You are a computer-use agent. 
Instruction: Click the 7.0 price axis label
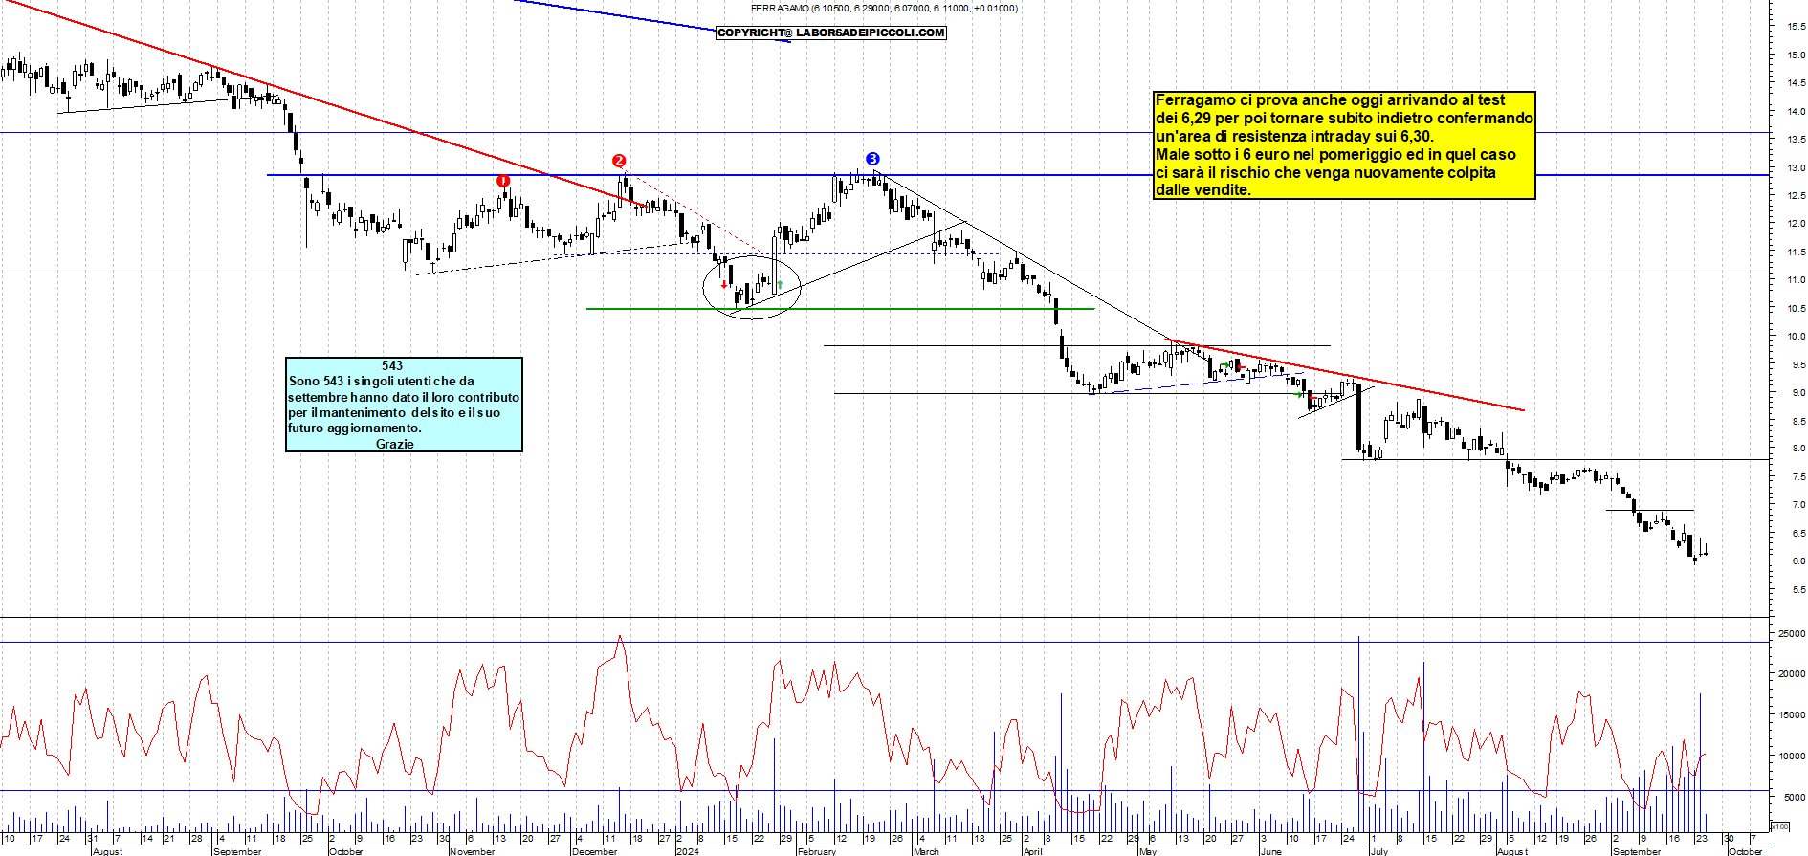click(x=1798, y=505)
